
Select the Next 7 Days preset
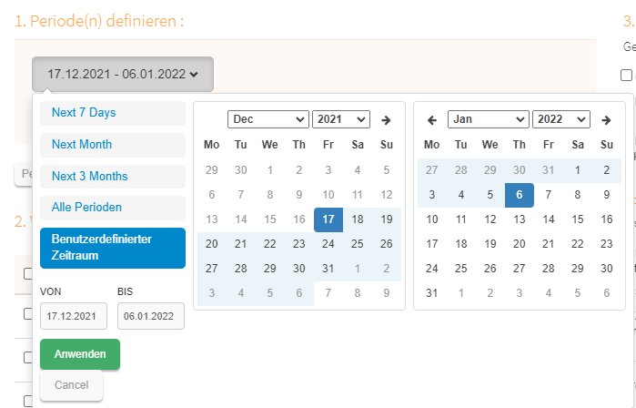[113, 113]
